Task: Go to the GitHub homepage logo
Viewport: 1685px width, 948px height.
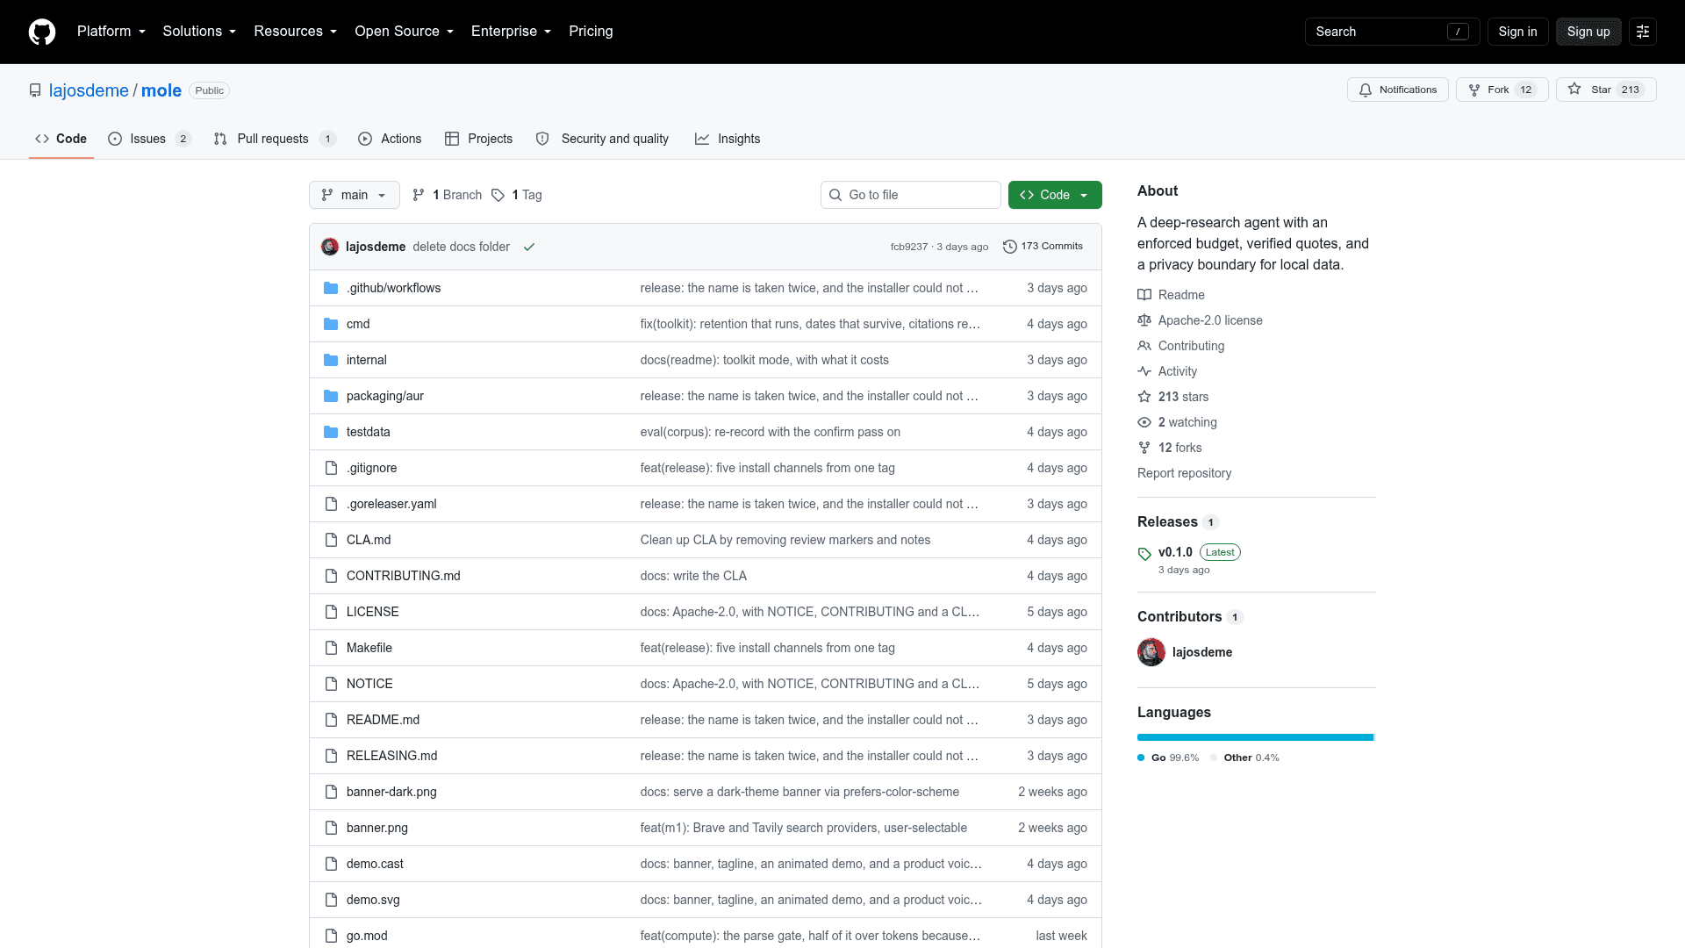Action: [42, 32]
